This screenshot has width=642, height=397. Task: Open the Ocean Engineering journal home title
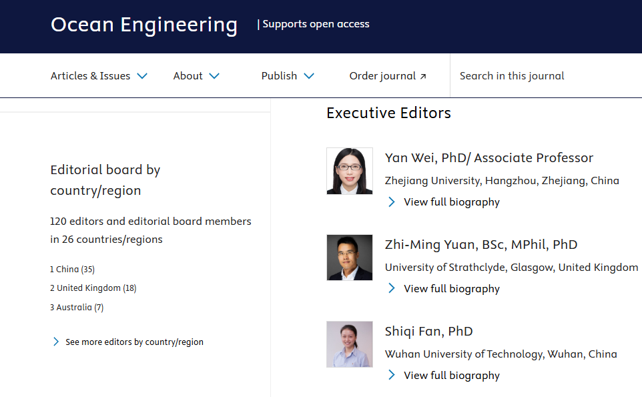(144, 25)
